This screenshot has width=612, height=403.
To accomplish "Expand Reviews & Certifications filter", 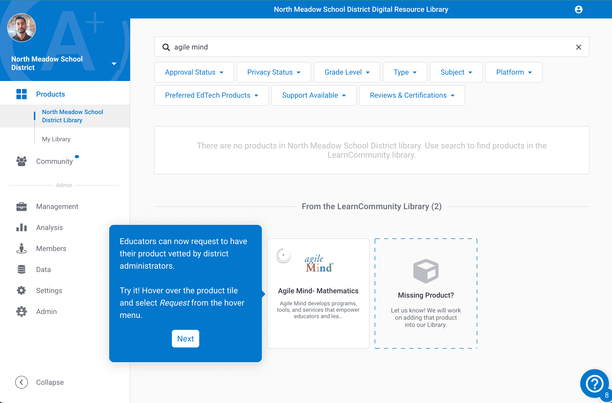I will point(412,95).
